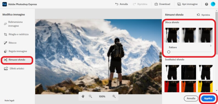Select the Effetti artistici sparkle icon
This screenshot has width=218, height=104.
[x=6, y=68]
